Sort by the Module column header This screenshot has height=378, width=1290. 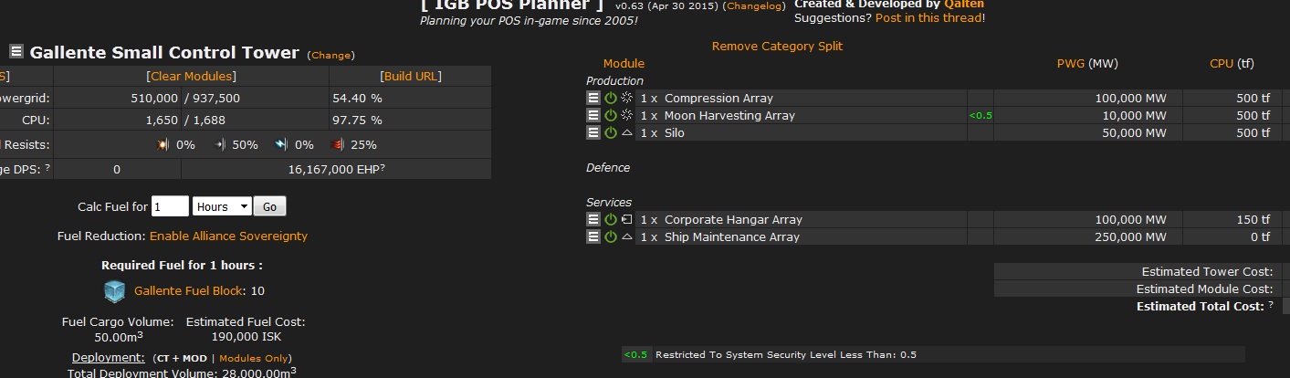[624, 64]
